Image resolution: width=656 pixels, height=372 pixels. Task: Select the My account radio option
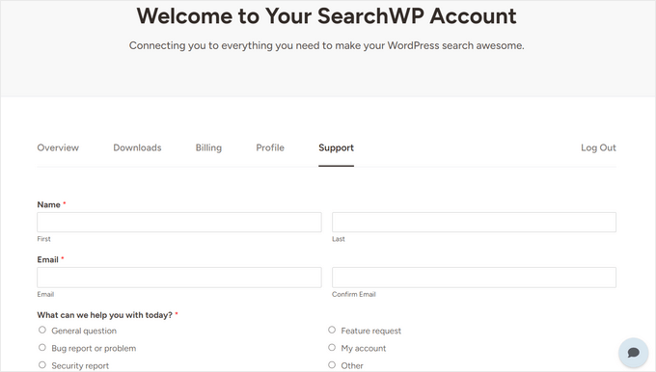[x=332, y=348]
